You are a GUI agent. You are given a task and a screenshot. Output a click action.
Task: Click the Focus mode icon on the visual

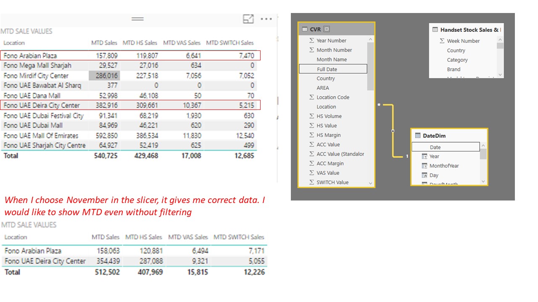point(248,19)
